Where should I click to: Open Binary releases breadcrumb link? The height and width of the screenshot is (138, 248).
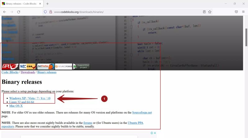47,72
